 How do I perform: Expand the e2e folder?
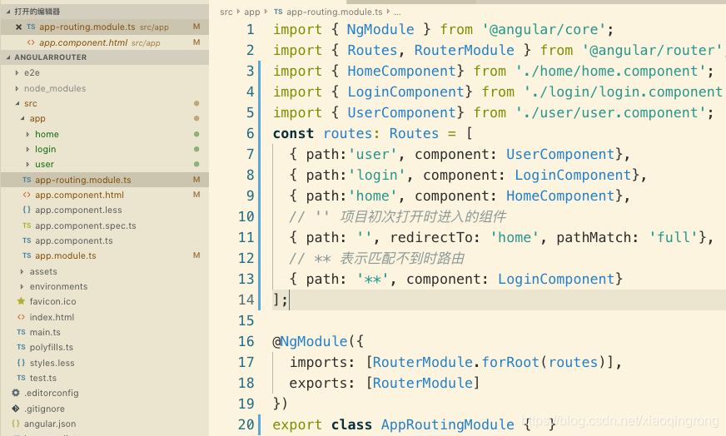[x=17, y=72]
